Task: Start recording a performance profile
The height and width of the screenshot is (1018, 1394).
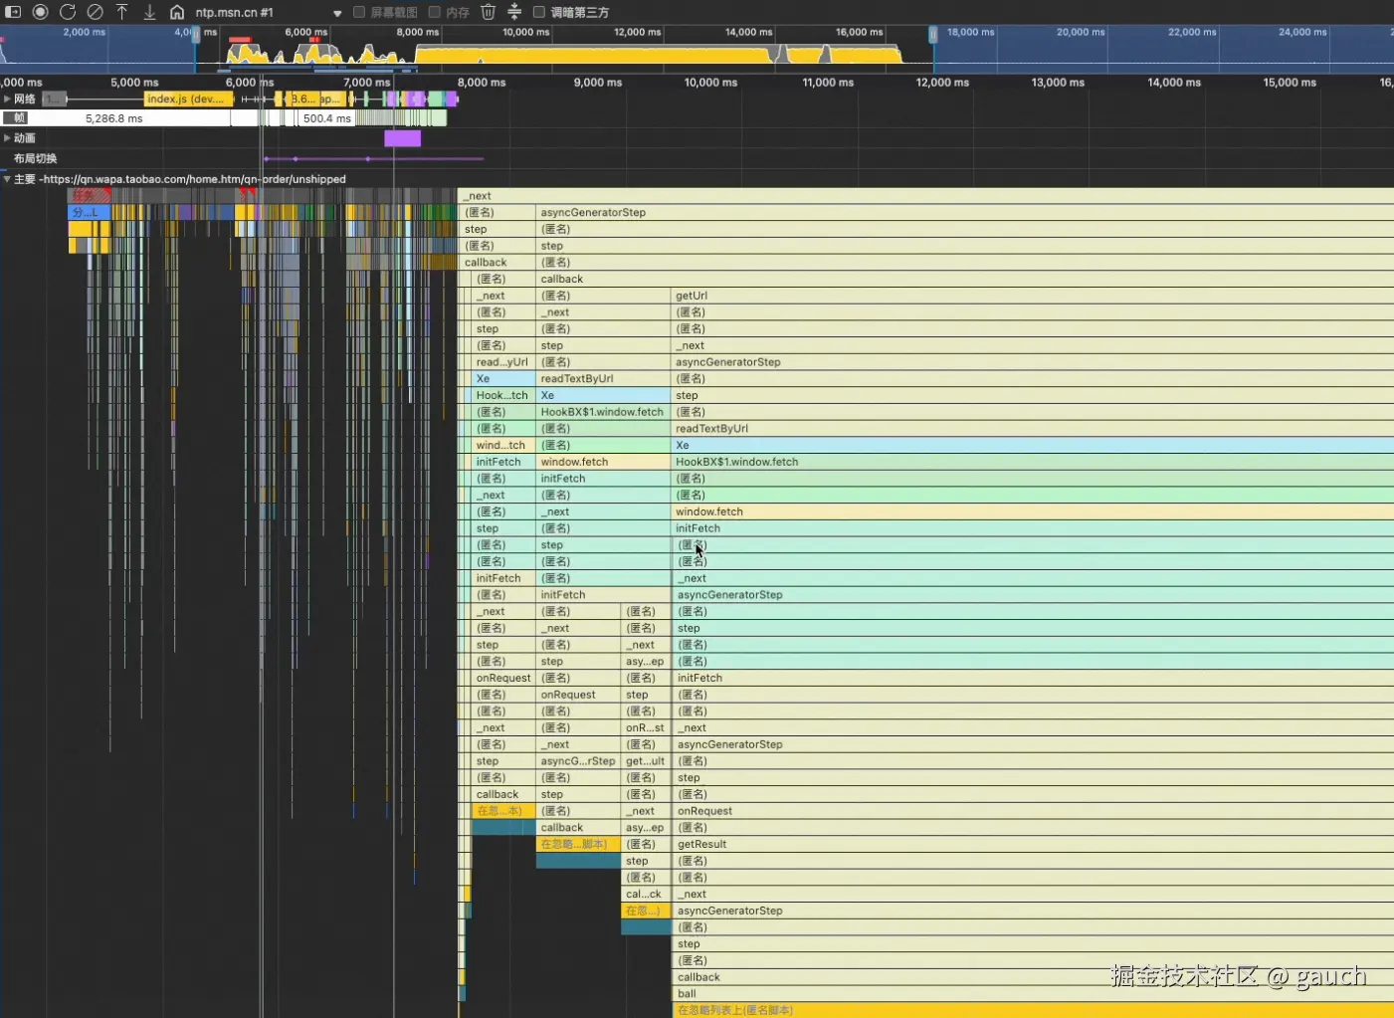Action: point(40,12)
